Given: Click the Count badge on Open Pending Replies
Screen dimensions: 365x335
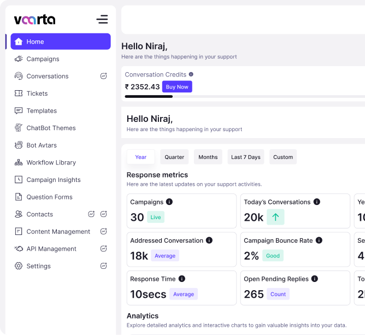Looking at the screenshot, I should (x=278, y=294).
